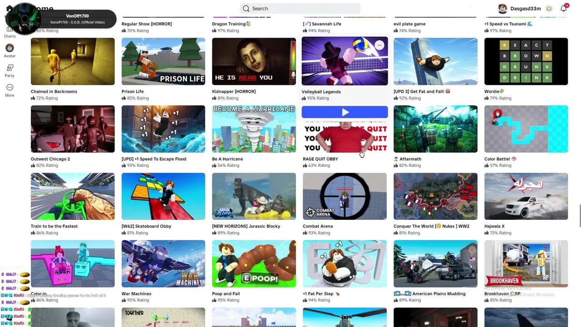Click the Regular Show [HORROR] title
Viewport: 581px width, 327px height.
[x=147, y=24]
